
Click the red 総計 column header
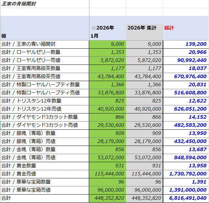click(169, 28)
